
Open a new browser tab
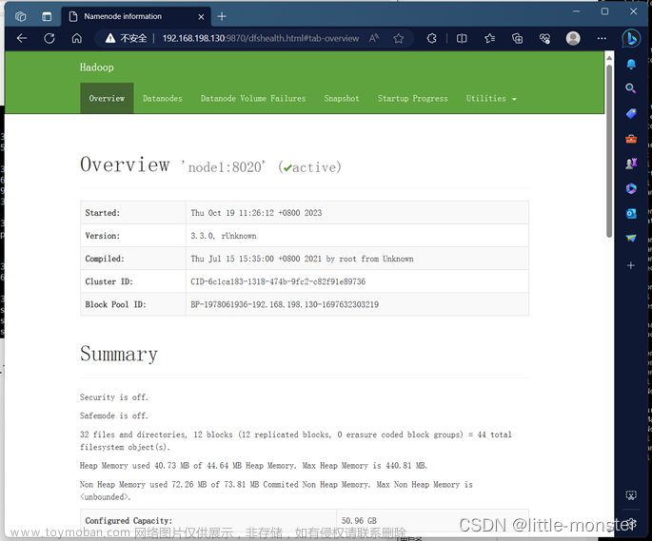click(222, 16)
